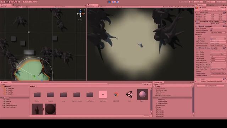Open the Mesh Renderer help icon
The image size is (227, 128).
224,26
